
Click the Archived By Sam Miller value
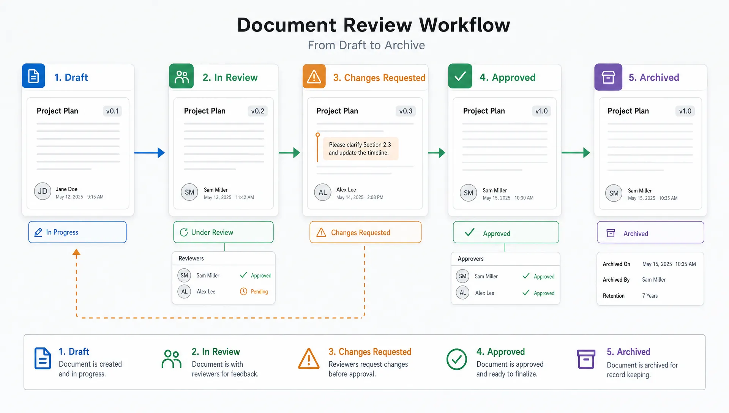654,280
